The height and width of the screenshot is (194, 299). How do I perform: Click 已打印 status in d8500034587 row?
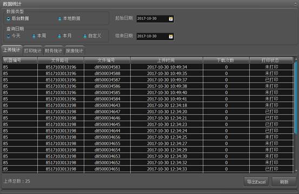tap(271, 80)
